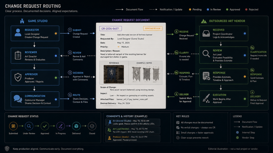Image resolution: width=273 pixels, height=153 pixels.
Task: Click the Reviewer clipboard icon
Action: click(18, 55)
